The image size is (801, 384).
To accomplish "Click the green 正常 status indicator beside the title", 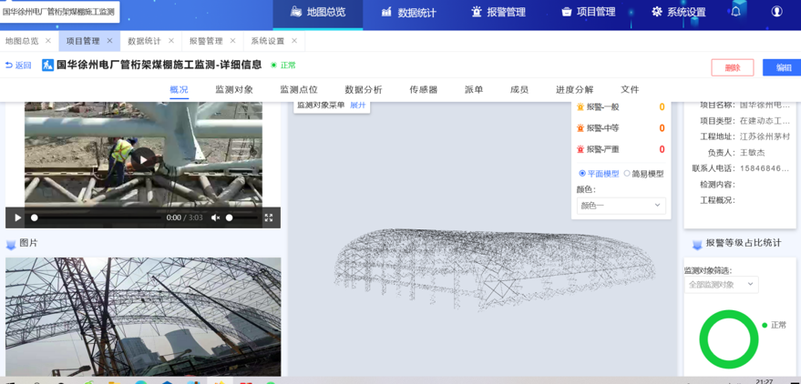I will [x=283, y=66].
